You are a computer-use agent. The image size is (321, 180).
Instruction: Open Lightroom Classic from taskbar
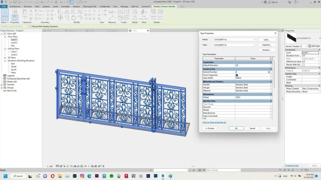pyautogui.click(x=74, y=176)
